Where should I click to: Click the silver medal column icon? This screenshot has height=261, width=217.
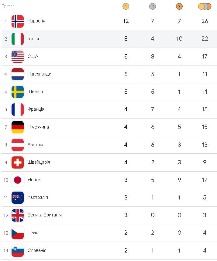[153, 6]
